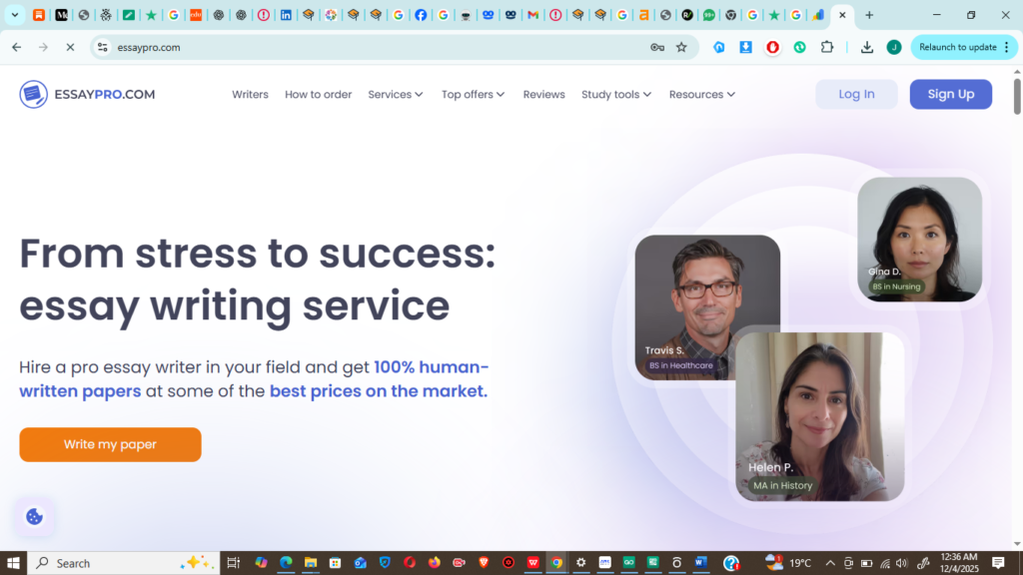
Task: Select Helen P. writer photo card
Action: [819, 416]
